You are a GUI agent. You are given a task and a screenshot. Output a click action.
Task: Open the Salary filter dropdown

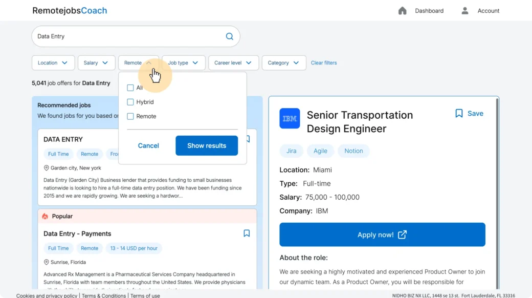point(96,63)
